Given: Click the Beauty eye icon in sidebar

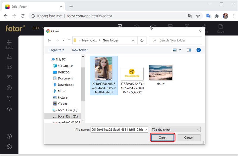Looking at the screenshot, I should (x=9, y=67).
